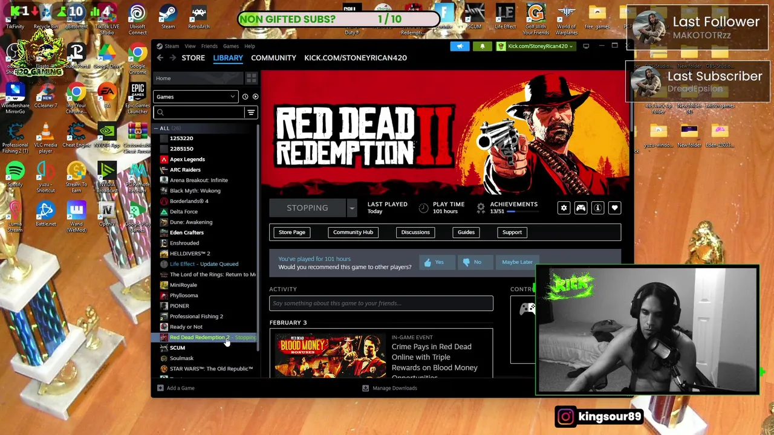Open Help menu

[x=250, y=46]
